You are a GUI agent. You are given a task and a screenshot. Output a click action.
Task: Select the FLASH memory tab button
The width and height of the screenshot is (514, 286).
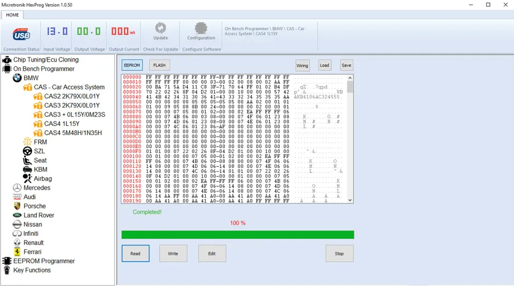159,65
